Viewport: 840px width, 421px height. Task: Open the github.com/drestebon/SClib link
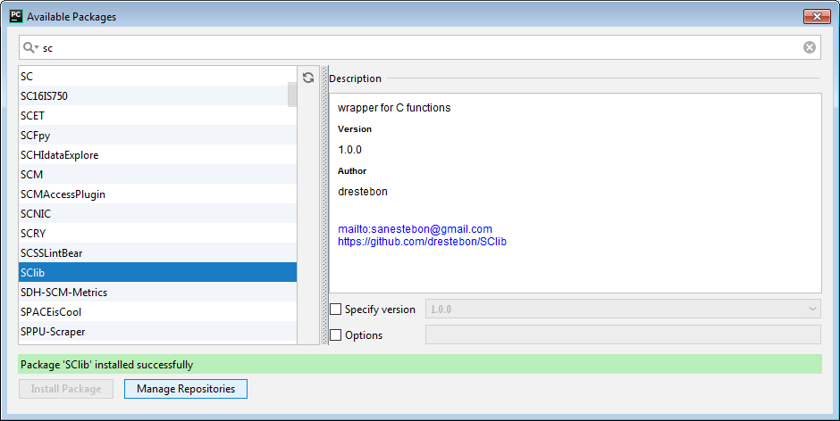[422, 241]
